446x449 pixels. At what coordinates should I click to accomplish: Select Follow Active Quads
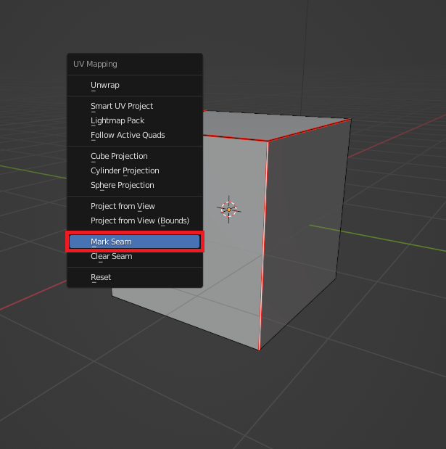pyautogui.click(x=128, y=135)
